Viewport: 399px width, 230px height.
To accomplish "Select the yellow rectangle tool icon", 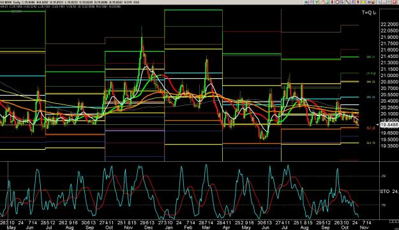I will click(363, 2).
